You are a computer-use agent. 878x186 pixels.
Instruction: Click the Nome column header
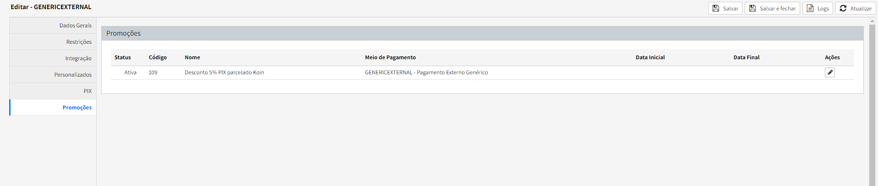[x=192, y=57]
